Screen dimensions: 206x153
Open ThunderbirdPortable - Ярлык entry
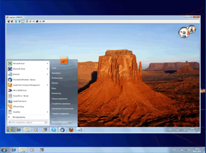pyautogui.click(x=28, y=80)
